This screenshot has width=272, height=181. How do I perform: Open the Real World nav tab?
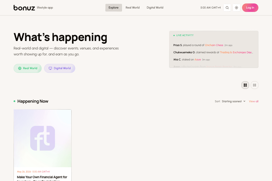(x=132, y=8)
